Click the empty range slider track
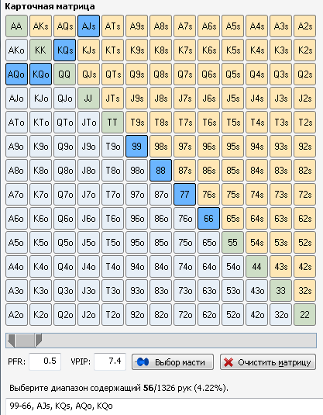323x415 pixels. point(179,341)
